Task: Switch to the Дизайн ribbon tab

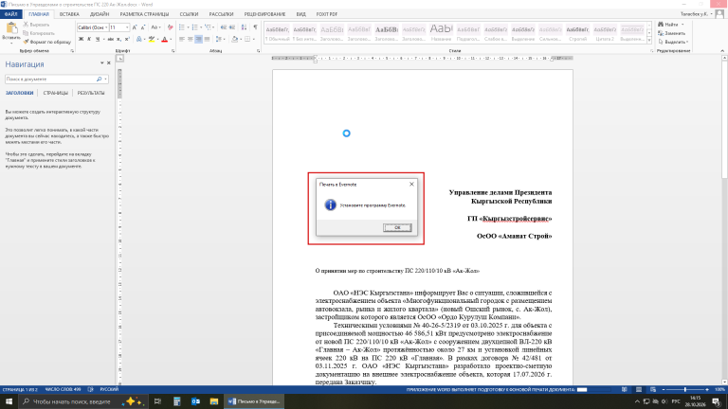Action: coord(100,14)
